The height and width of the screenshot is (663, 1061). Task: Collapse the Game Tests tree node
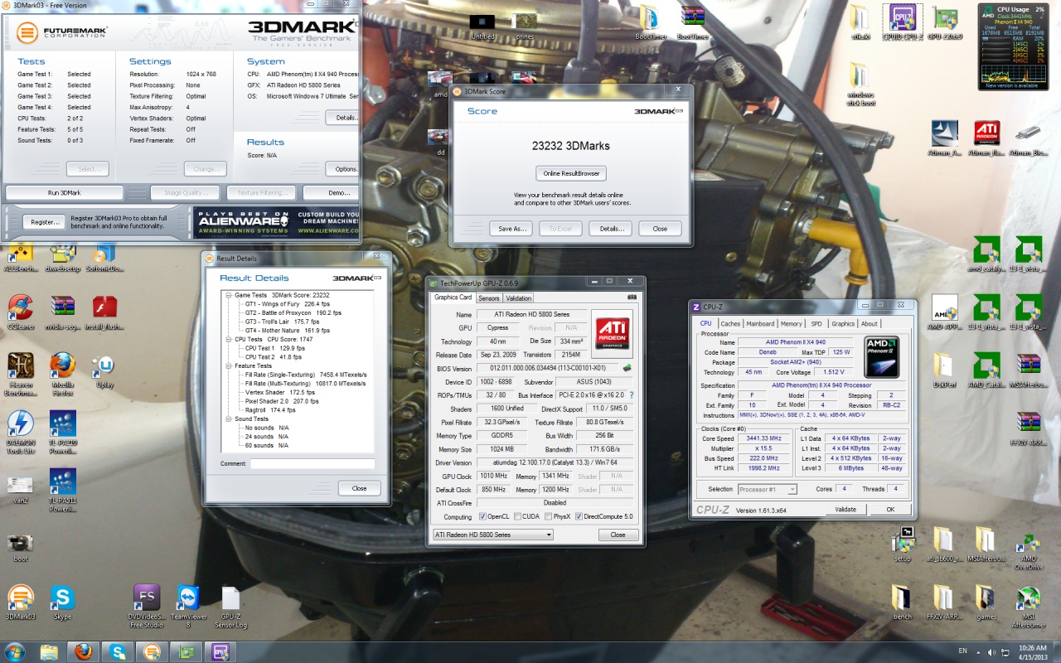[x=229, y=295]
